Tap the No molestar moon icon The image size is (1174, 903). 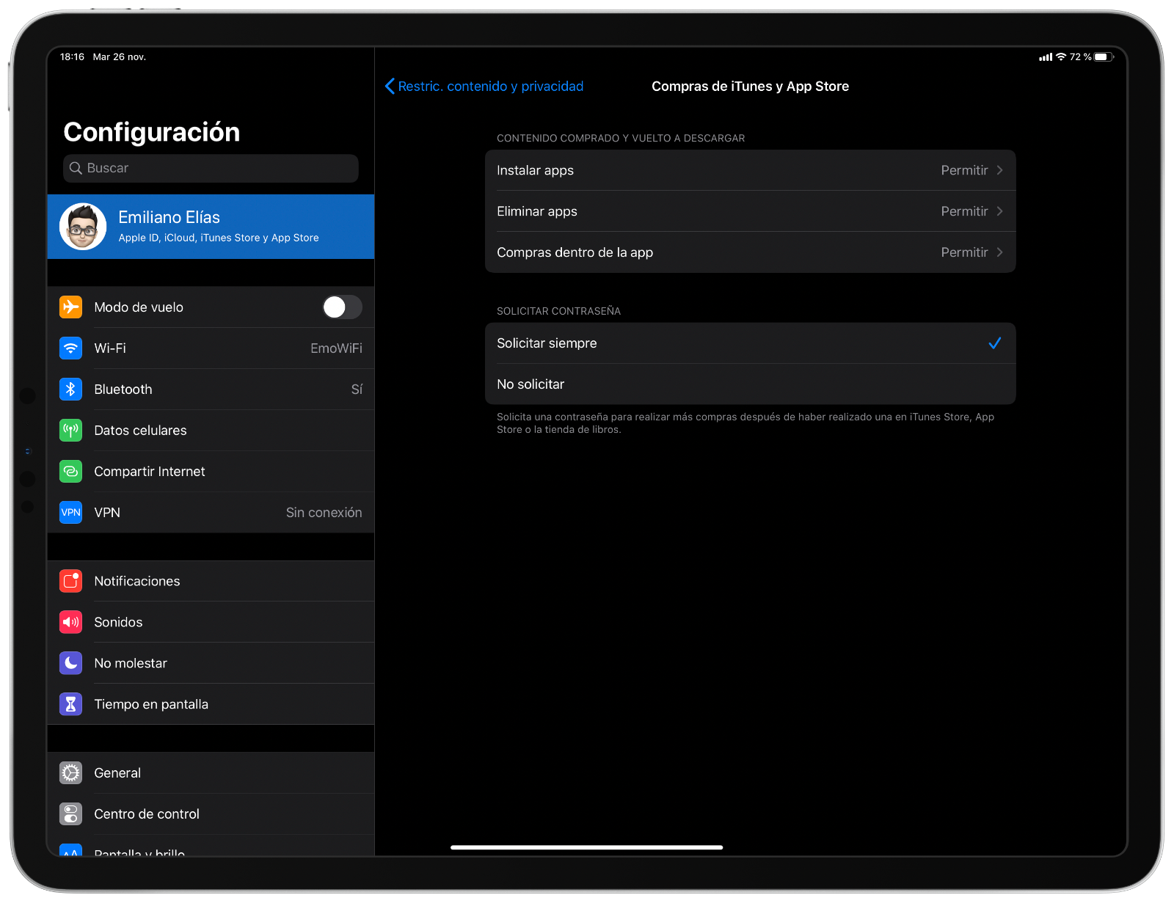(x=70, y=663)
